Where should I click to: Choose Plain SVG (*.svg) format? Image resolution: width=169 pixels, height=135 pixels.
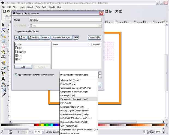tap(79, 84)
